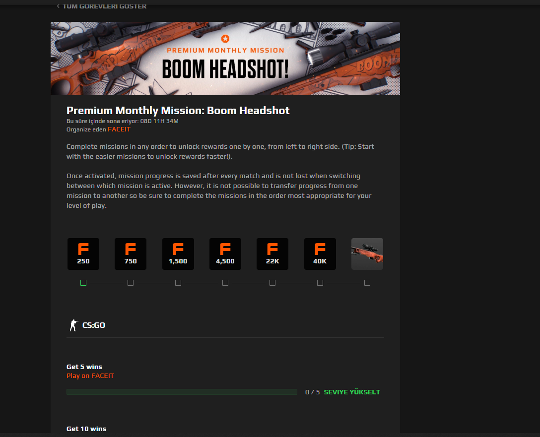Open the FACEIT organizer link
Image resolution: width=540 pixels, height=437 pixels.
[119, 129]
